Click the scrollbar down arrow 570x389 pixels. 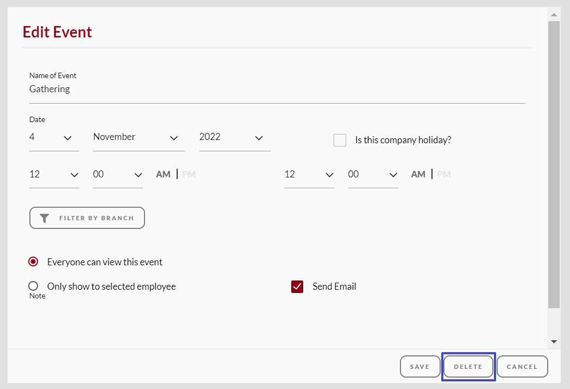pyautogui.click(x=554, y=342)
